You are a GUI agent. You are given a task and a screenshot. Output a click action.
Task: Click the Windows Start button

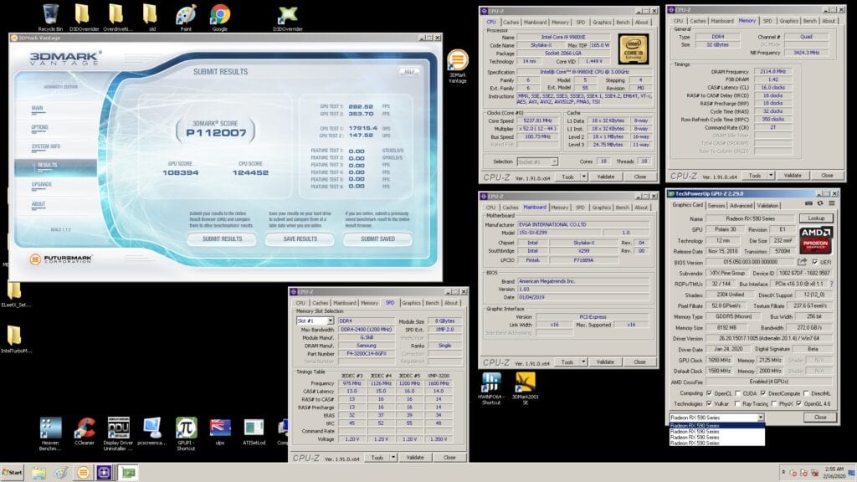tap(12, 472)
